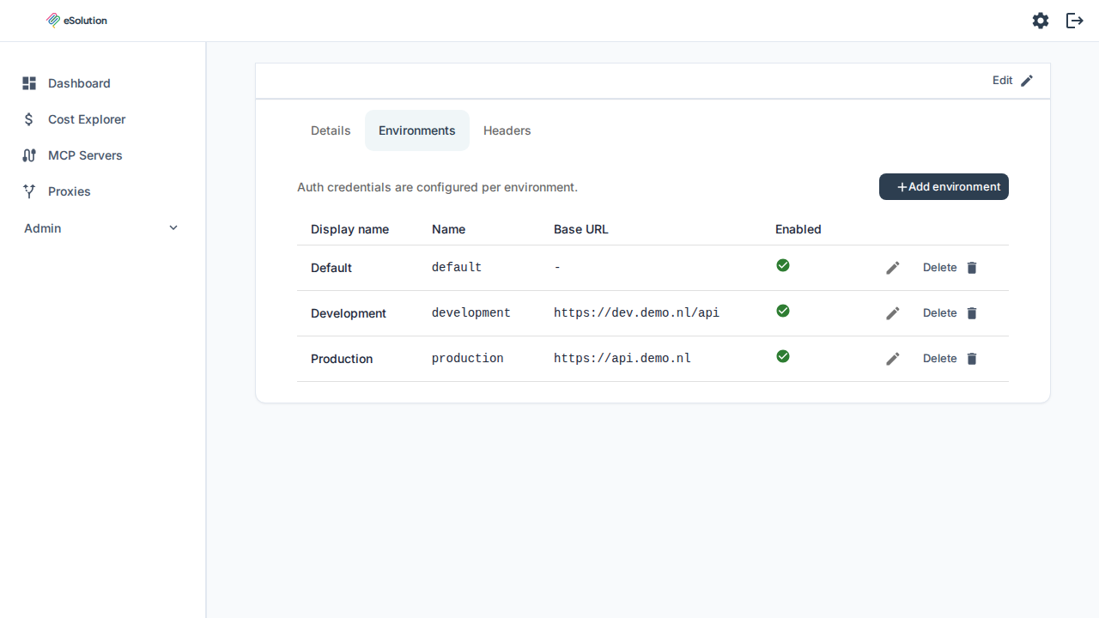
Task: Click the Dashboard grid icon
Action: pos(29,83)
